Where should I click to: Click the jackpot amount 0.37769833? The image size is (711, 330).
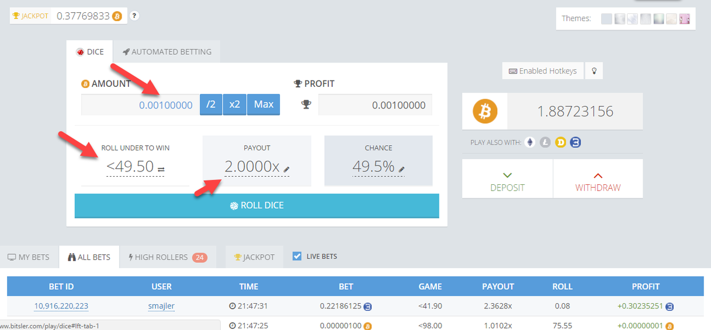pos(83,16)
